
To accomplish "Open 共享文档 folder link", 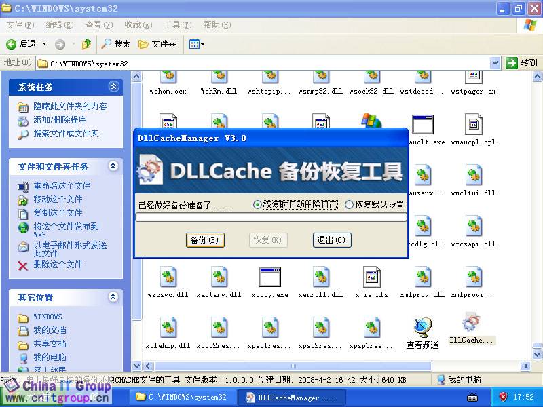I will [x=50, y=344].
